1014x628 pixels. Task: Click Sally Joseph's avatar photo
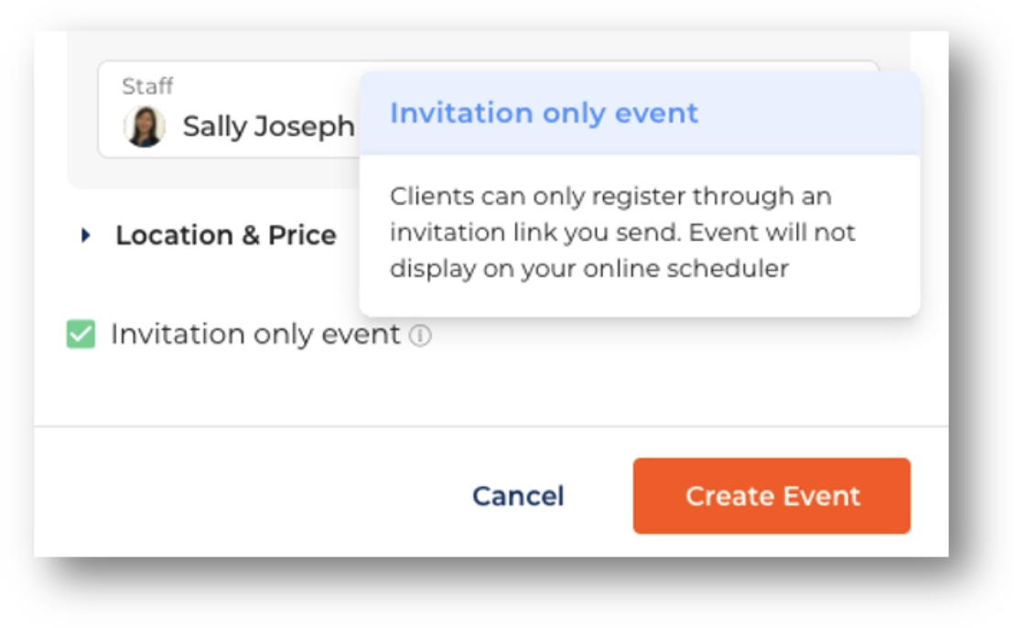(x=145, y=126)
